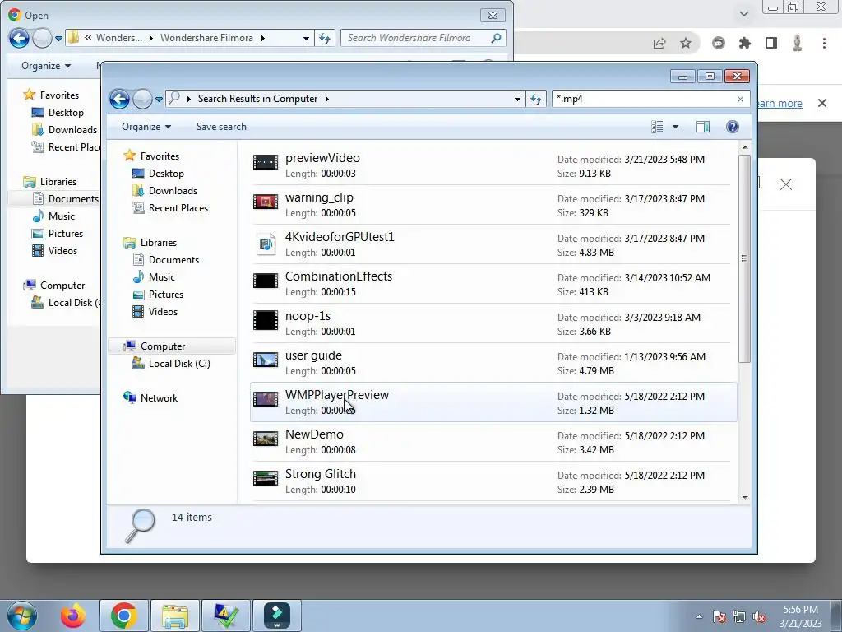Select Downloads in Open dialog sidebar

72,130
